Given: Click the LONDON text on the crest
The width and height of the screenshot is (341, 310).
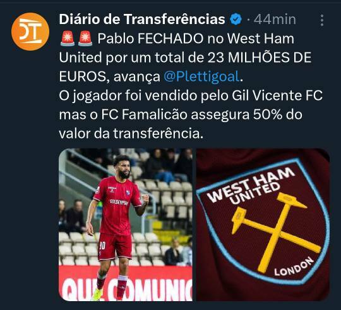Looking at the screenshot, I should [294, 266].
